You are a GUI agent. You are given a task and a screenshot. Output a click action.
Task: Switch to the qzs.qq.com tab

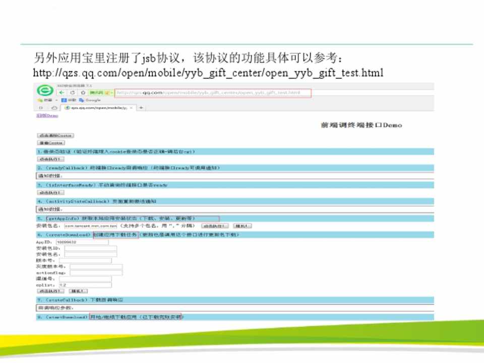96,107
